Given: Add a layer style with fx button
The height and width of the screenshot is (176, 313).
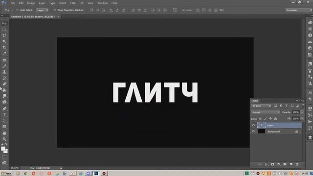Looking at the screenshot, I should point(267,164).
